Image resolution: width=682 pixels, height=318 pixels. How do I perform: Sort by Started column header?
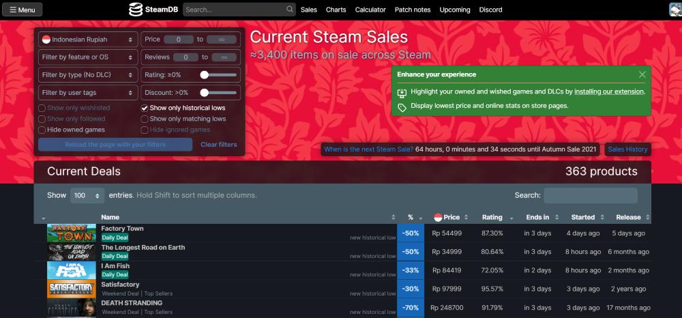click(583, 217)
